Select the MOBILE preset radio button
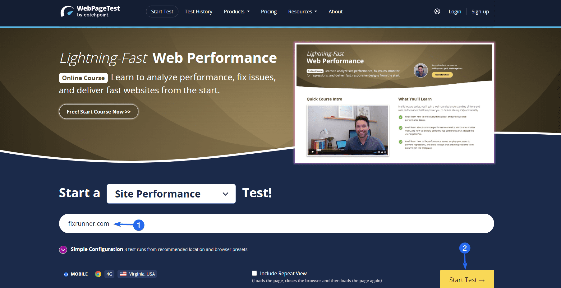This screenshot has width=561, height=288. click(x=66, y=274)
